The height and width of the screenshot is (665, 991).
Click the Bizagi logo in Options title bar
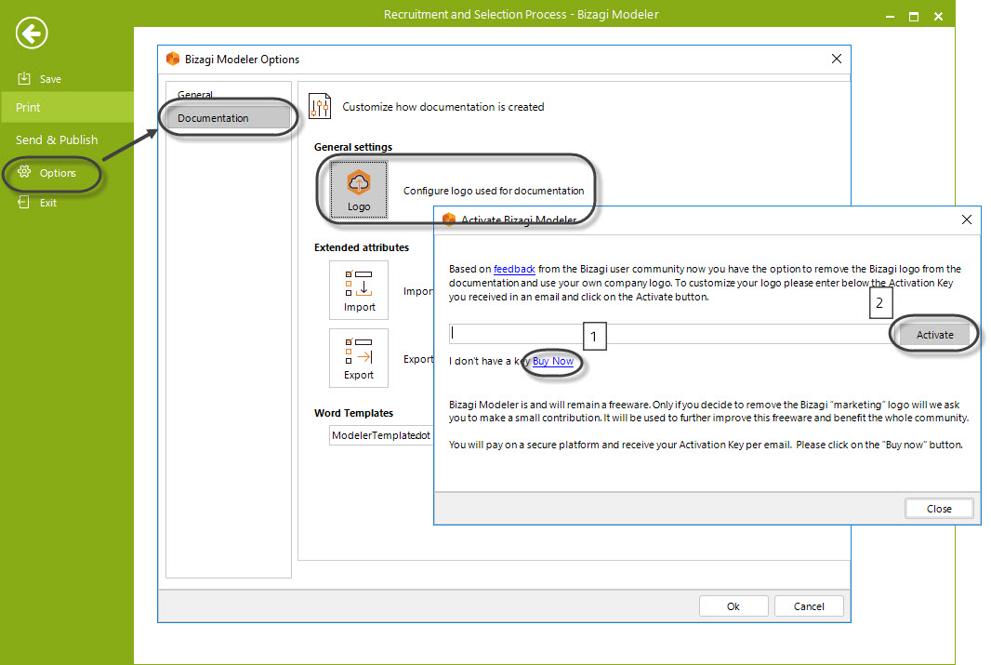(x=173, y=59)
